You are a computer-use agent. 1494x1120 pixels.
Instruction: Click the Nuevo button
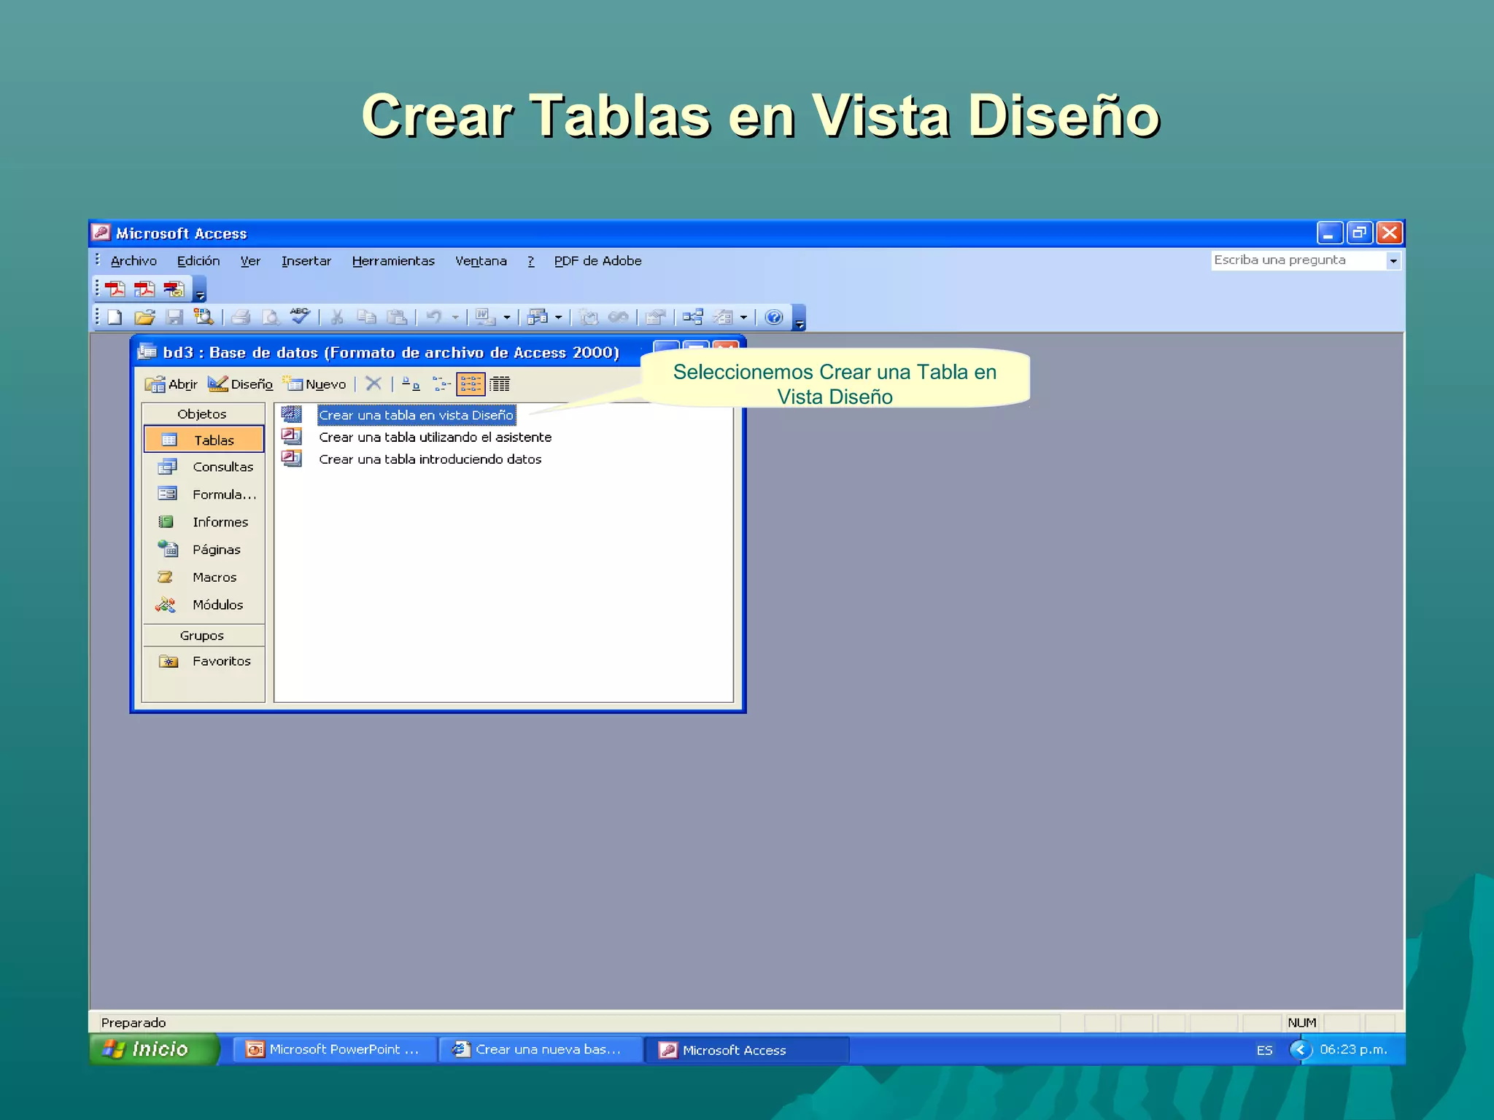point(314,384)
